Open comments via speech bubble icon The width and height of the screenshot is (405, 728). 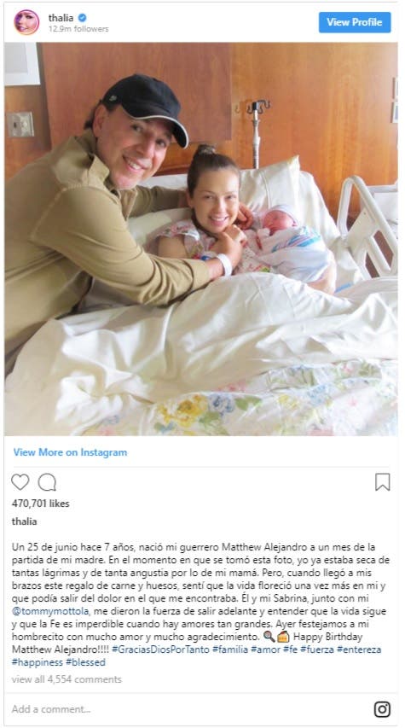coord(47,482)
